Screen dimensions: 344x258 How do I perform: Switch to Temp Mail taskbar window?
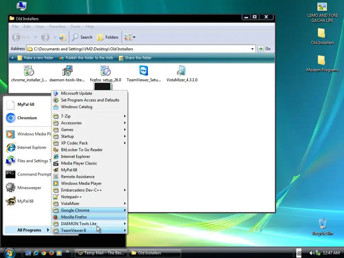(101, 253)
